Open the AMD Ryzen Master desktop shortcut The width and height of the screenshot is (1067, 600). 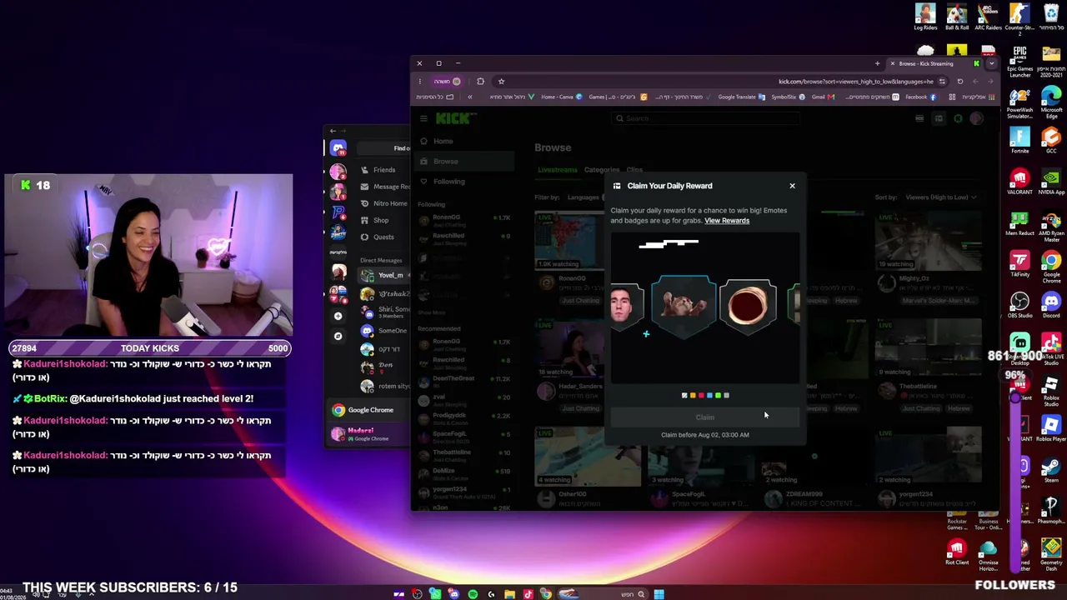click(1051, 226)
